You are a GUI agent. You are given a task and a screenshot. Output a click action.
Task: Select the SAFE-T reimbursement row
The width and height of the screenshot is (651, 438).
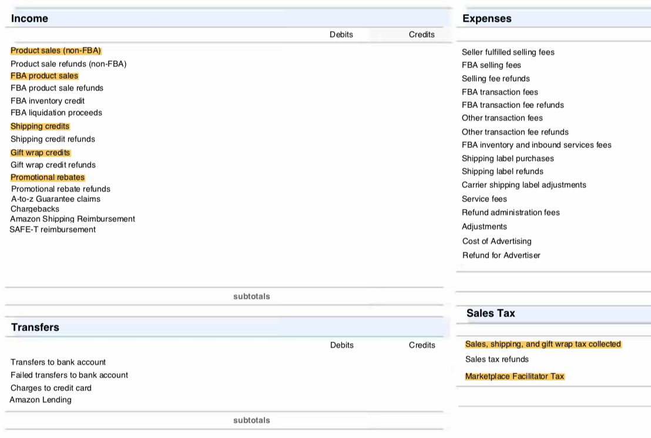(53, 230)
